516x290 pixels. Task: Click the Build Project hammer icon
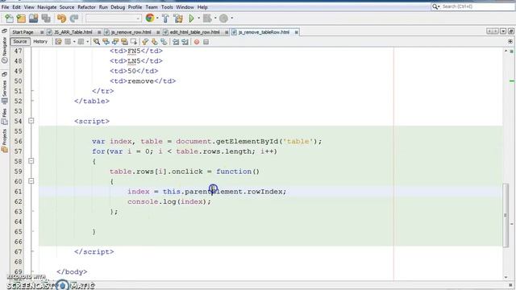click(x=165, y=19)
